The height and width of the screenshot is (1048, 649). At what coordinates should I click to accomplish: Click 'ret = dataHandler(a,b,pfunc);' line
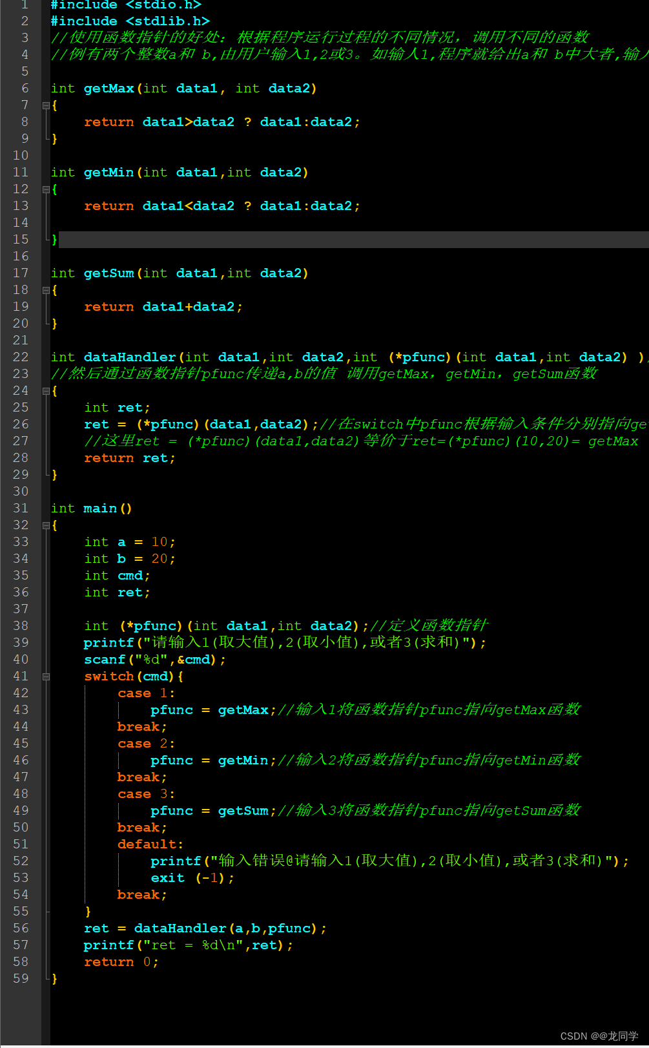[205, 928]
